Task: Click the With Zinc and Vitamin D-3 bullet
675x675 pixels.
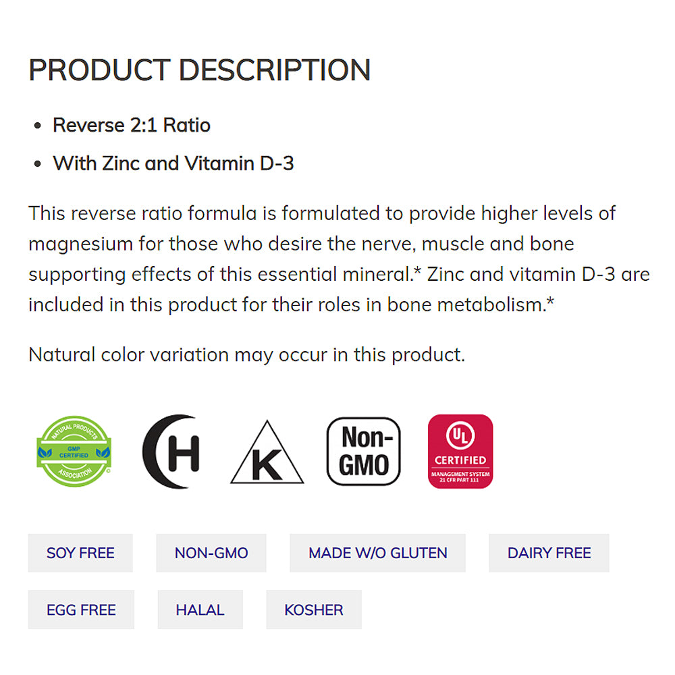Action: pos(173,163)
